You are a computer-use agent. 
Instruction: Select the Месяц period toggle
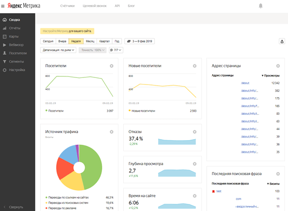tap(90, 41)
